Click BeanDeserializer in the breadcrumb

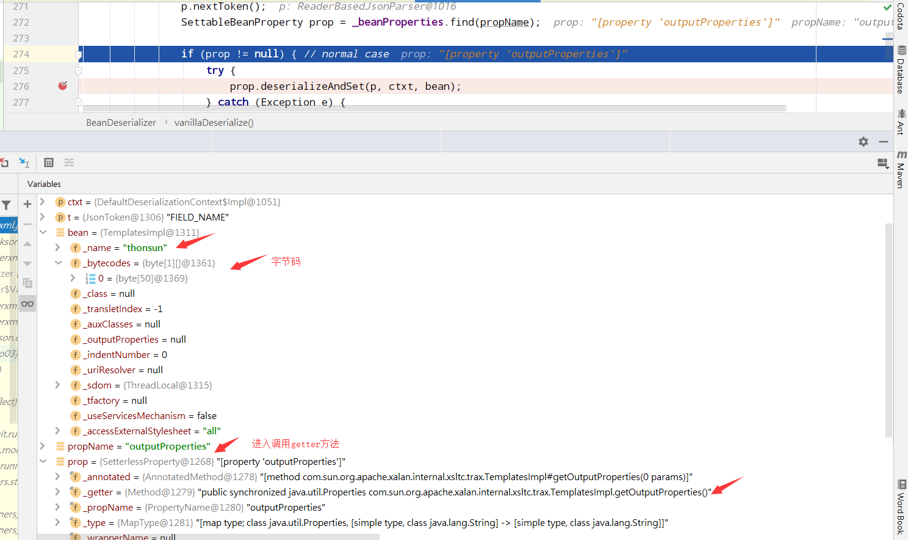point(121,122)
